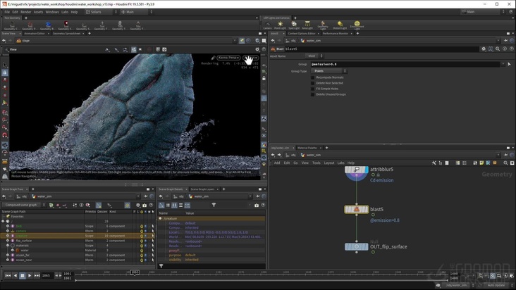The width and height of the screenshot is (516, 290).
Task: Enable Fill Simple Holes checkbox
Action: pyautogui.click(x=312, y=89)
